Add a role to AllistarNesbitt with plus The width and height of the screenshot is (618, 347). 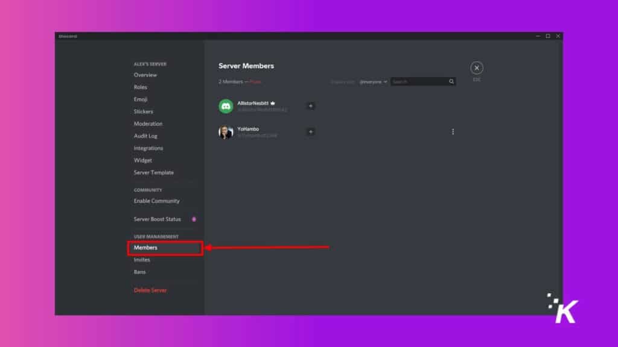(311, 106)
